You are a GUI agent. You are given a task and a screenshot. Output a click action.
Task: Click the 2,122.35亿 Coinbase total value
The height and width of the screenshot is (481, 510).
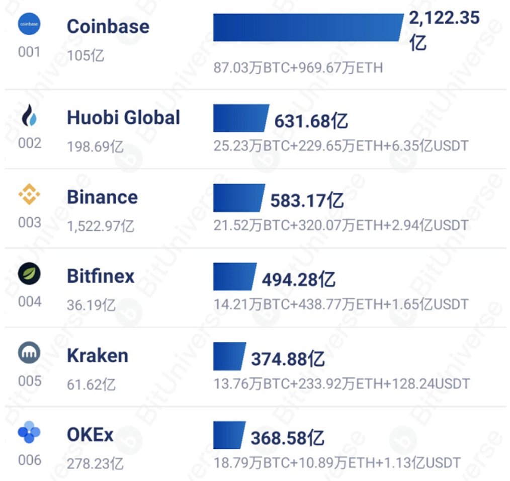(444, 29)
